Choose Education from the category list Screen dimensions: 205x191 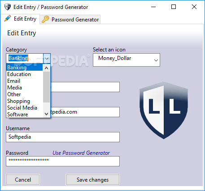point(24,74)
